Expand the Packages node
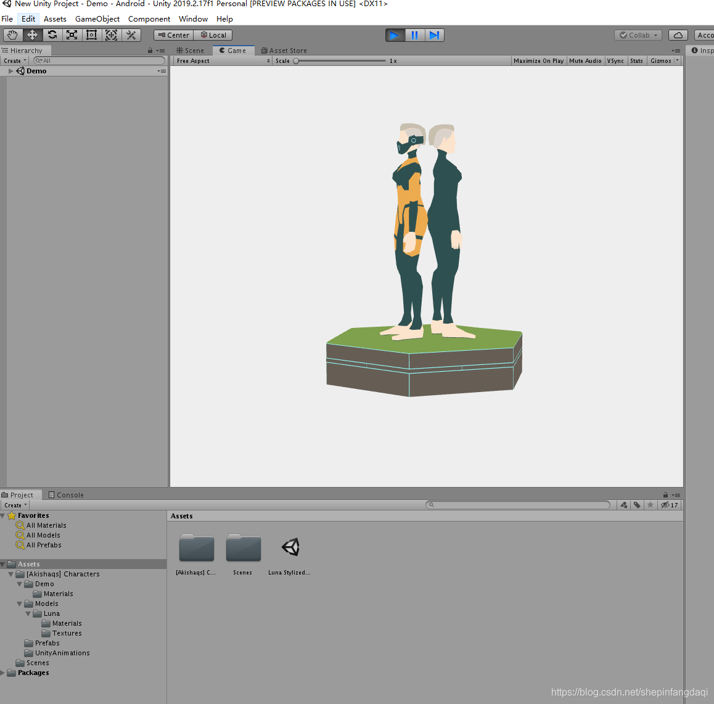The height and width of the screenshot is (704, 714). point(4,673)
